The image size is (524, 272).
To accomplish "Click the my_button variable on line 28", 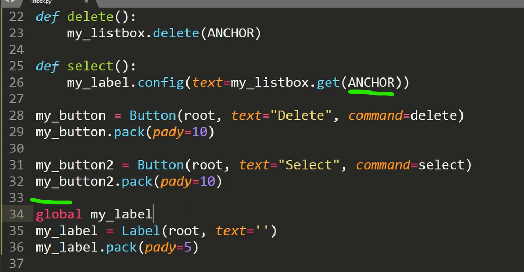I will click(x=70, y=116).
